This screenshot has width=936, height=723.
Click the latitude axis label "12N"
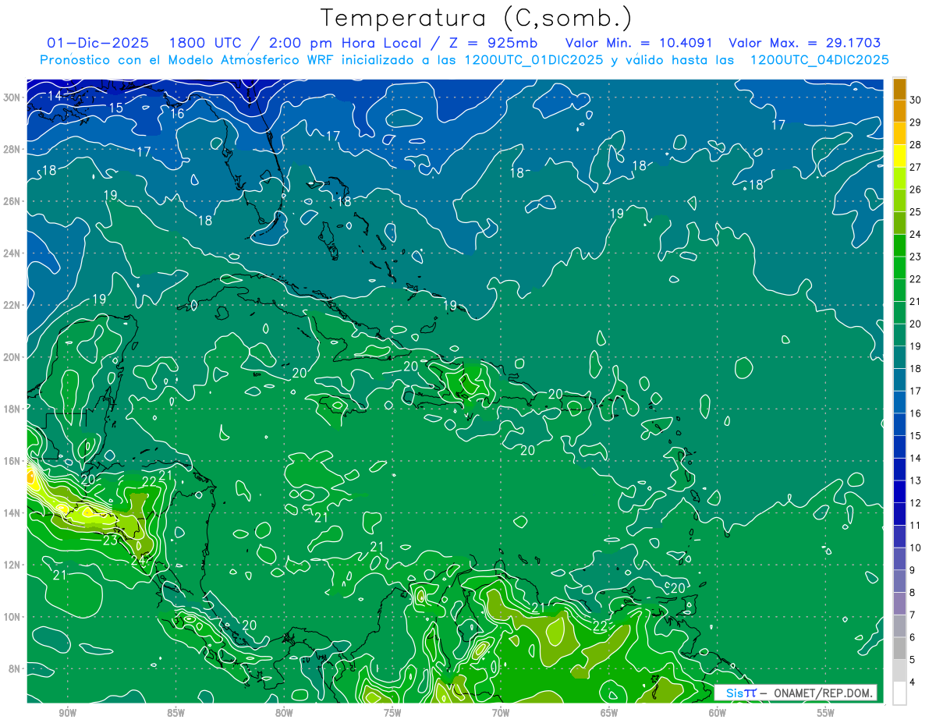pos(12,565)
